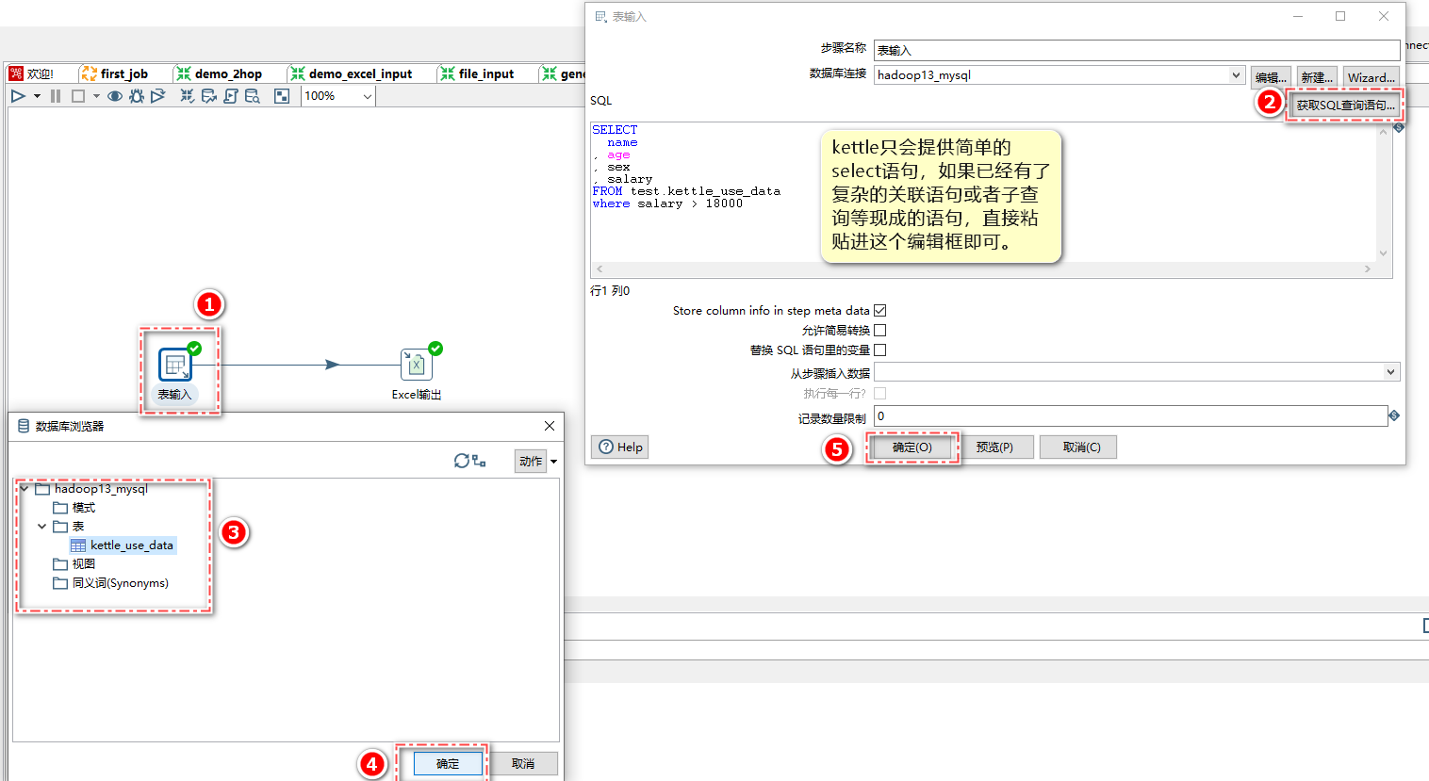The image size is (1429, 781).
Task: Click the 新建... connection button
Action: coord(1317,77)
